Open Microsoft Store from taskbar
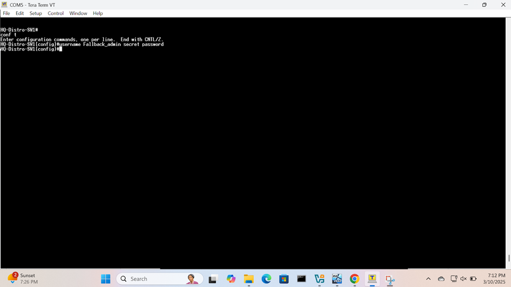The height and width of the screenshot is (287, 511). point(284,279)
